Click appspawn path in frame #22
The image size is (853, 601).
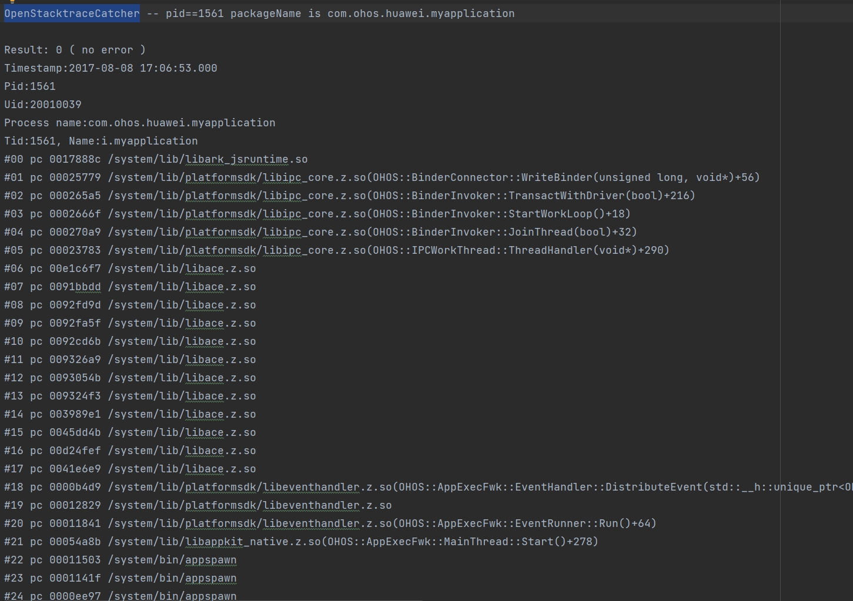(210, 560)
